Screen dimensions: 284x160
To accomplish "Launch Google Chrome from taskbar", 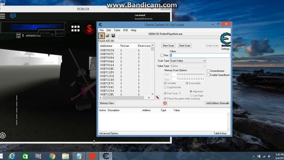I will point(52,156).
